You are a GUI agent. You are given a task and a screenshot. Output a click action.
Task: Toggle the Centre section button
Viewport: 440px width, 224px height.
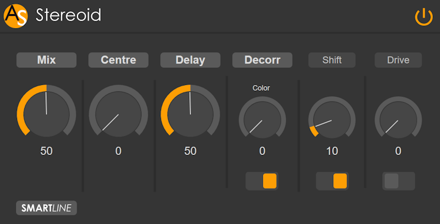[x=119, y=60]
